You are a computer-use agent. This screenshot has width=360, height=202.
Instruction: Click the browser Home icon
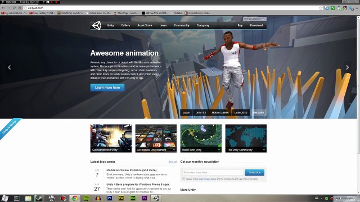click(x=20, y=8)
